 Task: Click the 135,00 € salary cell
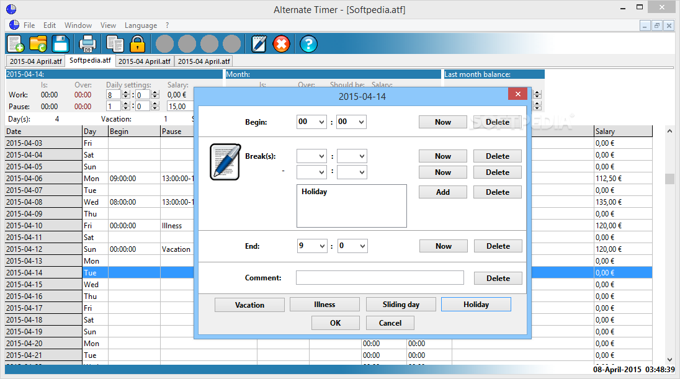point(623,202)
